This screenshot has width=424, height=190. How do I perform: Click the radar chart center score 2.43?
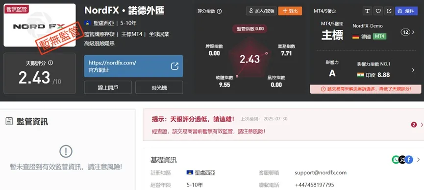[x=249, y=59]
